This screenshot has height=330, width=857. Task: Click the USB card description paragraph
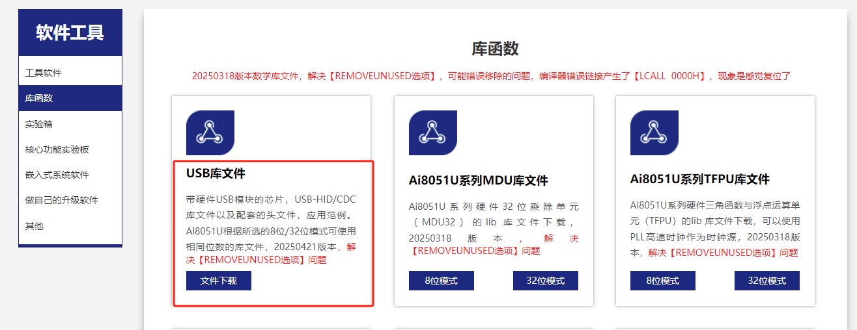(272, 229)
